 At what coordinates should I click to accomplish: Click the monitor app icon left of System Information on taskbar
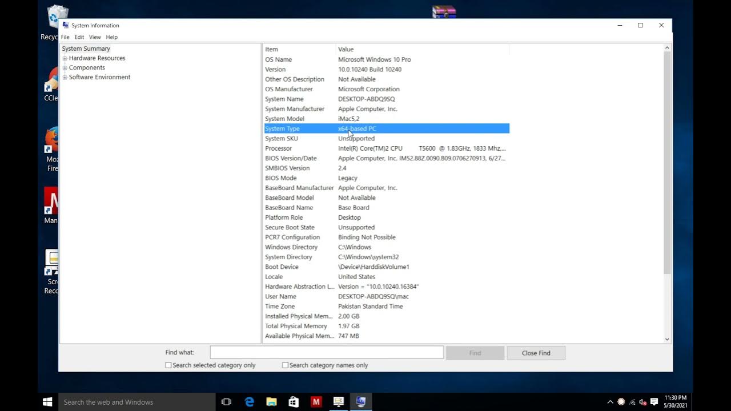click(338, 402)
